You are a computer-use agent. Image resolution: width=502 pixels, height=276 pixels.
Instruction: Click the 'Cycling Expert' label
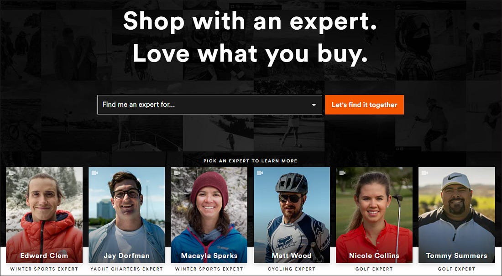(292, 269)
